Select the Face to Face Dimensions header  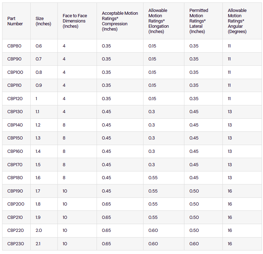75,21
